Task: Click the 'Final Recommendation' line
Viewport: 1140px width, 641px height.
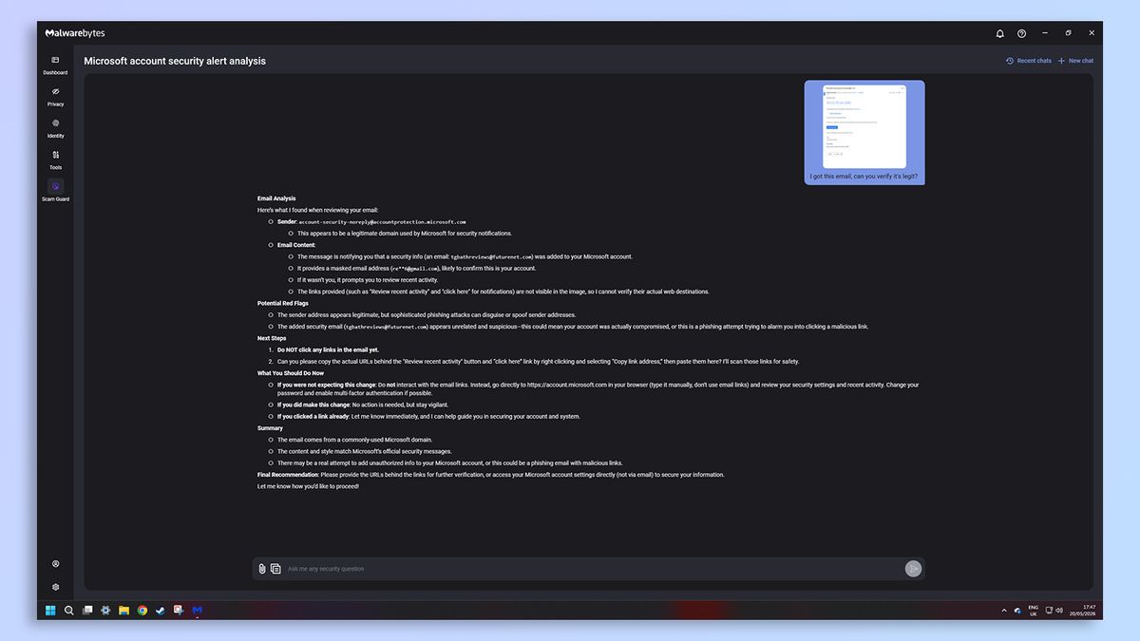Action: pyautogui.click(x=490, y=475)
